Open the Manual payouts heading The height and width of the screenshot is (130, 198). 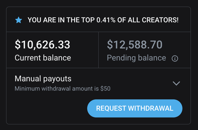pyautogui.click(x=43, y=79)
